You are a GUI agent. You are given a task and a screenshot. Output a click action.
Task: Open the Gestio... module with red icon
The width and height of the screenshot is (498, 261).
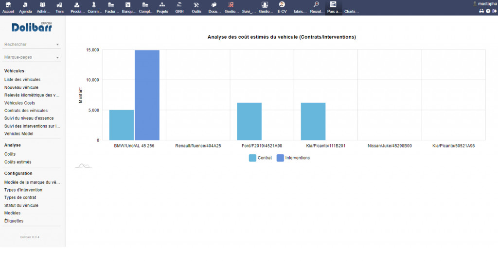231,5
